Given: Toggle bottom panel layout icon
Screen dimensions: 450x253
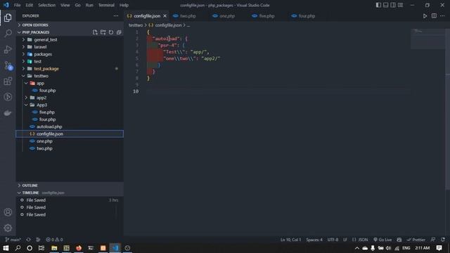Looking at the screenshot, I should pyautogui.click(x=386, y=5).
